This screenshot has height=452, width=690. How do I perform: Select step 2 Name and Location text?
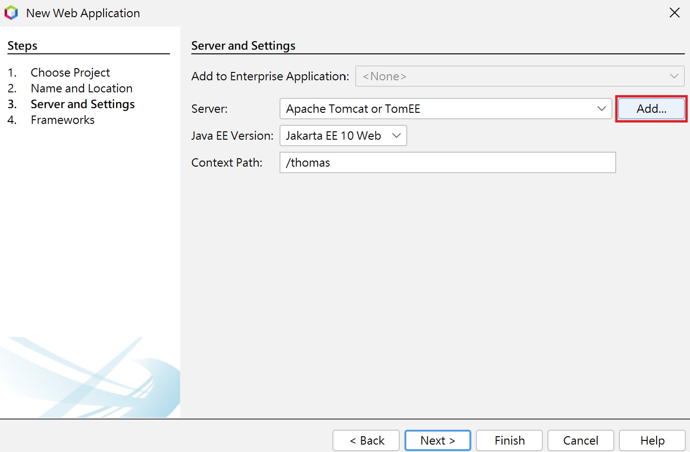coord(82,88)
